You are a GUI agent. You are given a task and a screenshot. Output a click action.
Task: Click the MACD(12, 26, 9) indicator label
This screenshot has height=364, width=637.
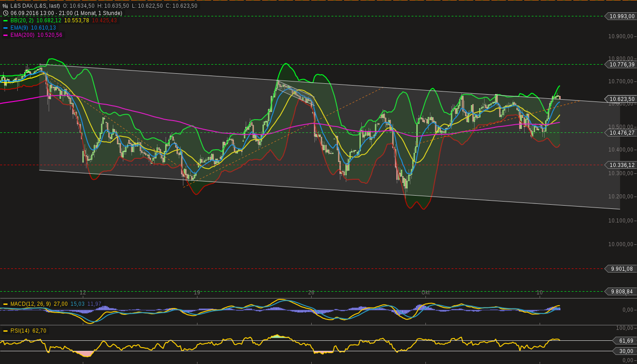pyautogui.click(x=31, y=304)
